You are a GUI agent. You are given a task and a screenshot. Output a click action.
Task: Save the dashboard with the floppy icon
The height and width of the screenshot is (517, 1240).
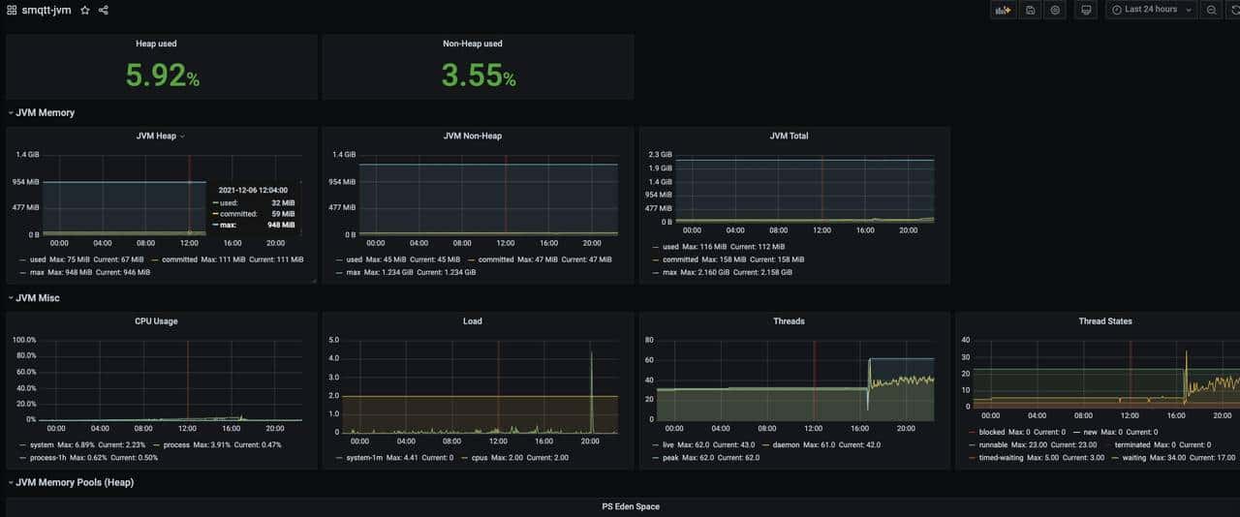1030,10
